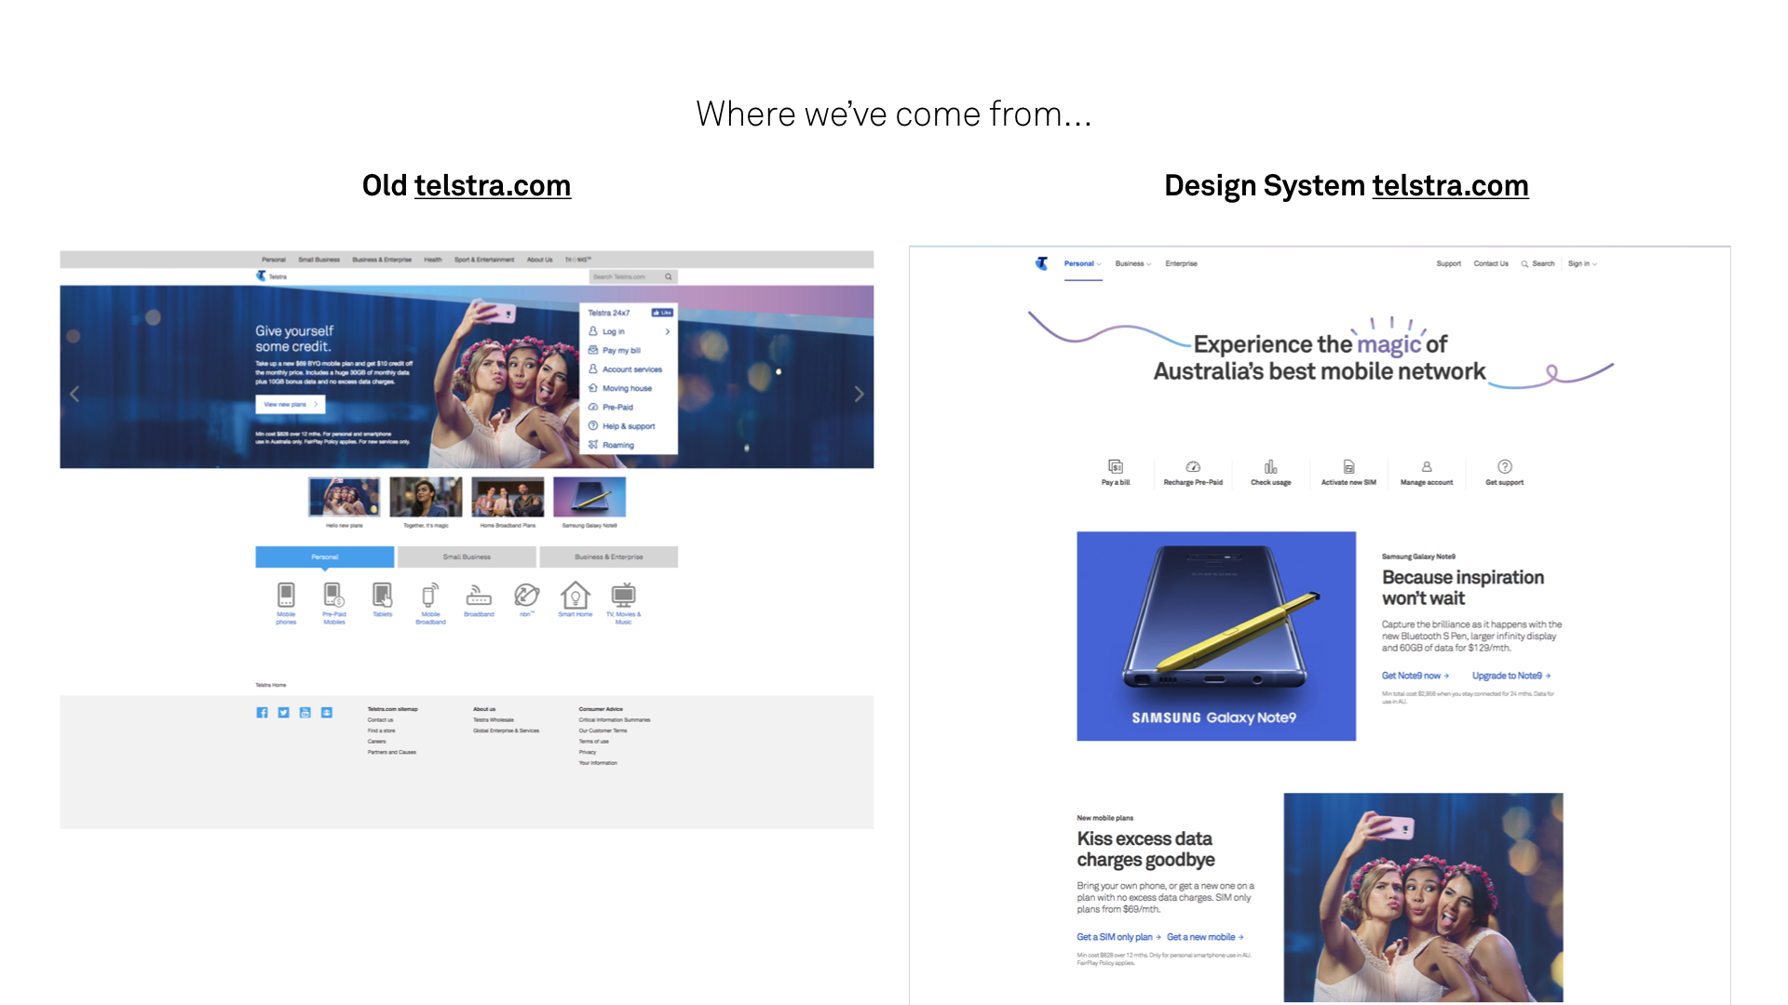Click the Get support icon

click(1505, 466)
